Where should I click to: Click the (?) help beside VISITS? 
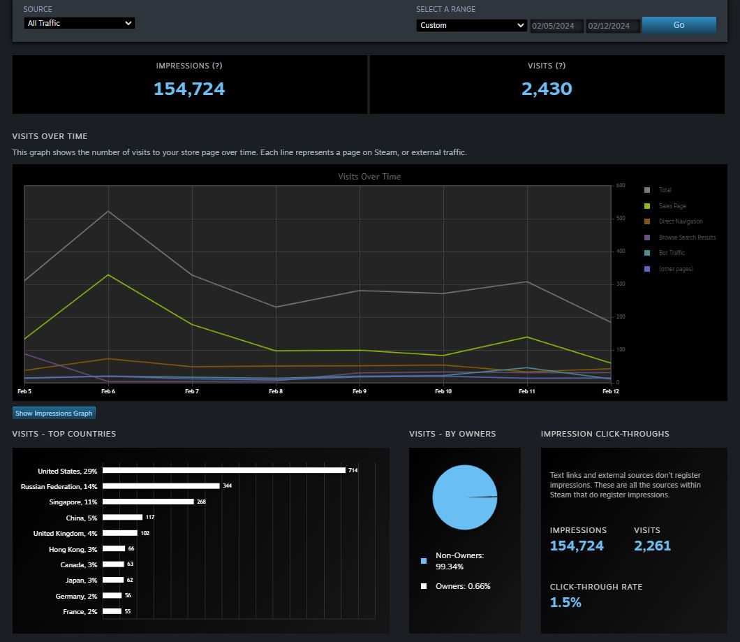click(x=561, y=66)
